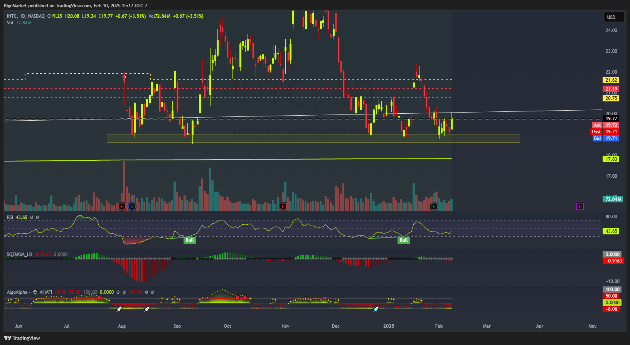Viewport: 630px width, 345px height.
Task: Click the green earnings E marker before February
Action: point(434,207)
